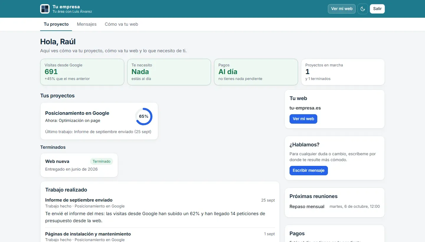
Task: Switch to the Mensajes tab
Action: point(87,24)
